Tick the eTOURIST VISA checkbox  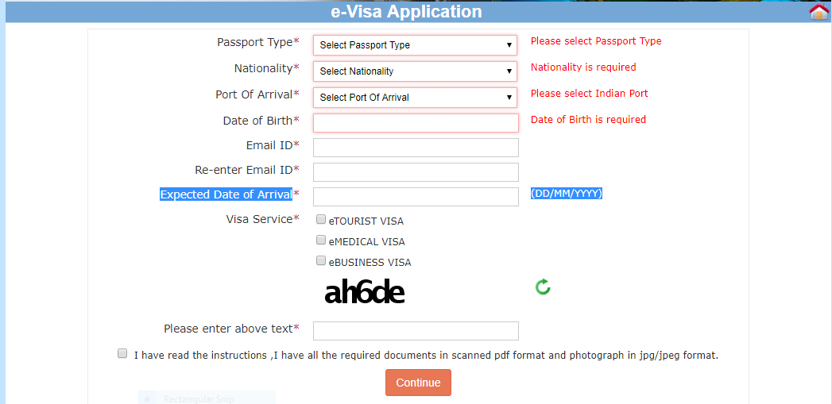click(x=320, y=220)
